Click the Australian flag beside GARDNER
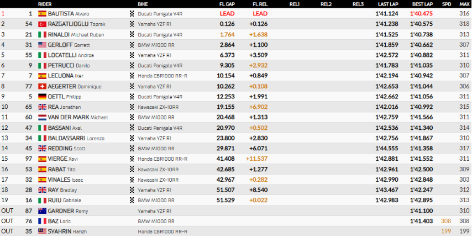 pos(42,211)
